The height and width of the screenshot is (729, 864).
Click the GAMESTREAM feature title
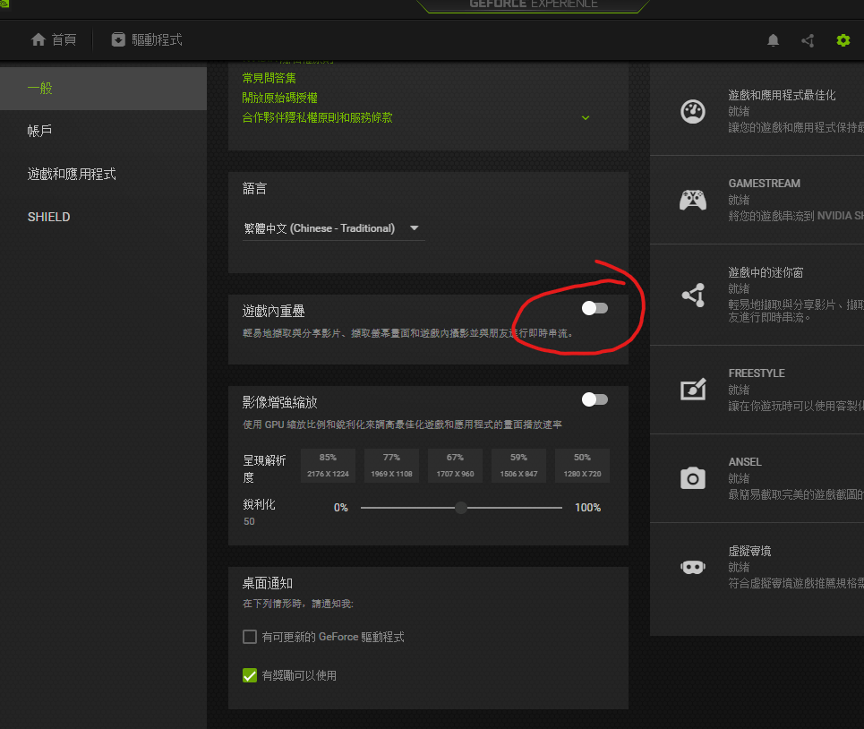(x=765, y=184)
